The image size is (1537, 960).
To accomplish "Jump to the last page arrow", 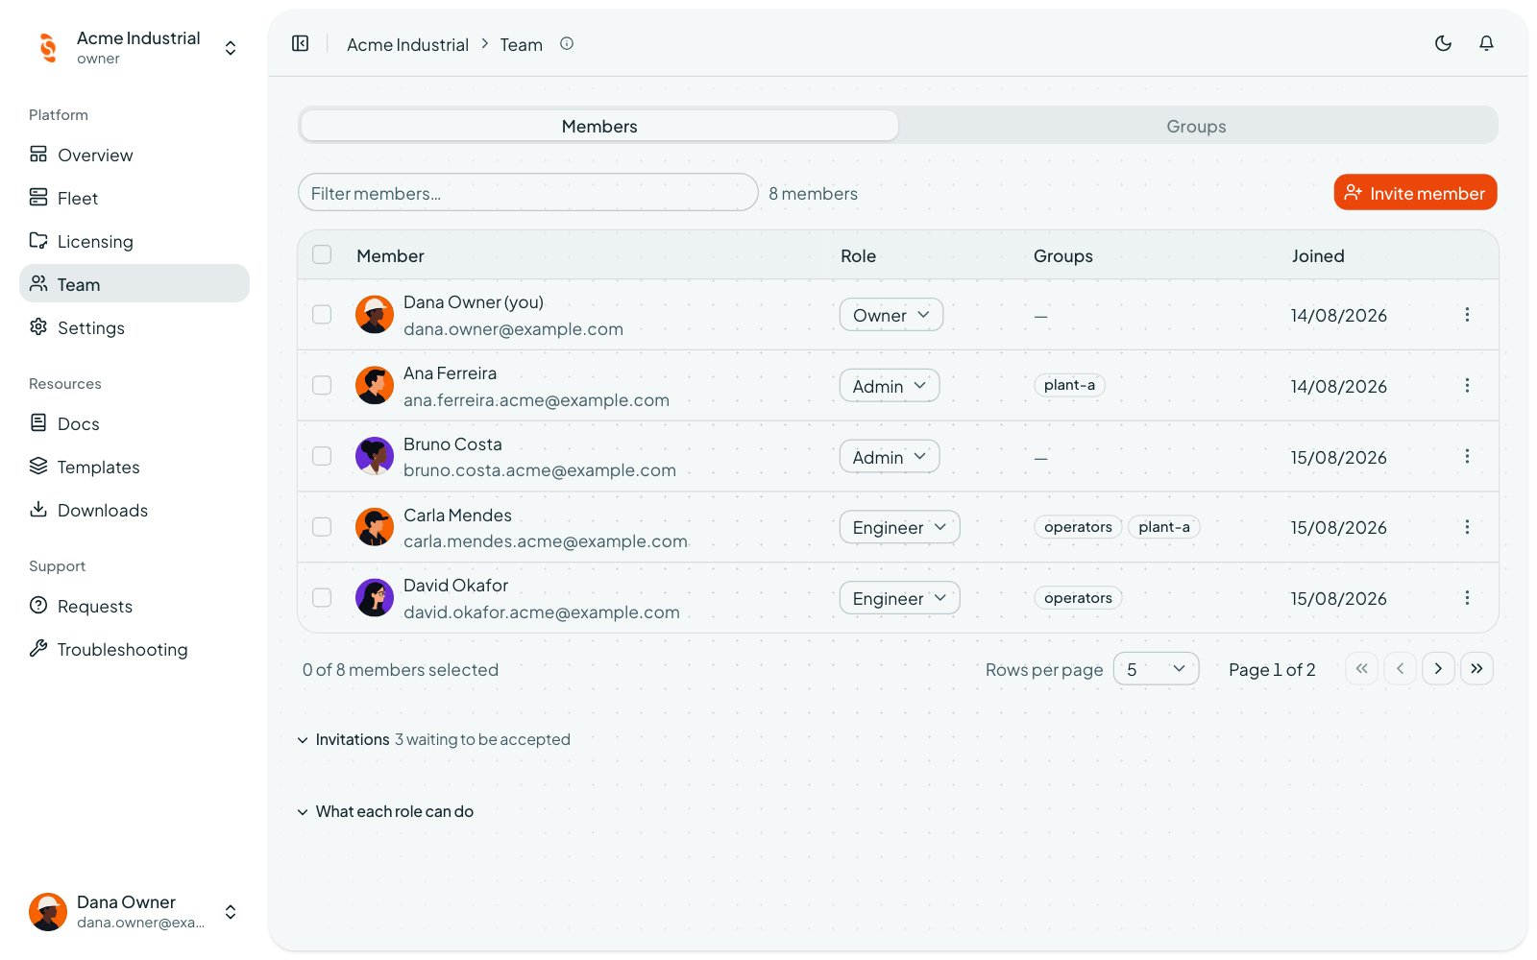I will (1476, 668).
